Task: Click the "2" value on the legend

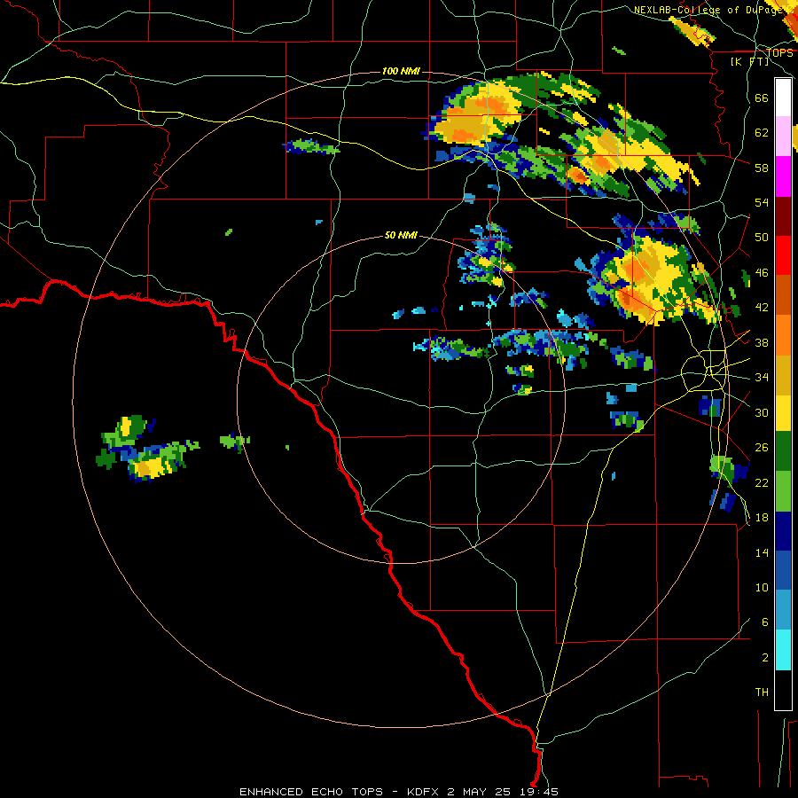Action: coord(765,658)
